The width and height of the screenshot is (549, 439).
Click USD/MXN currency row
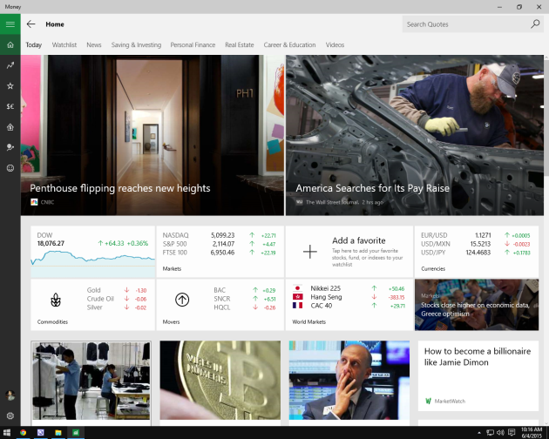[x=476, y=244]
